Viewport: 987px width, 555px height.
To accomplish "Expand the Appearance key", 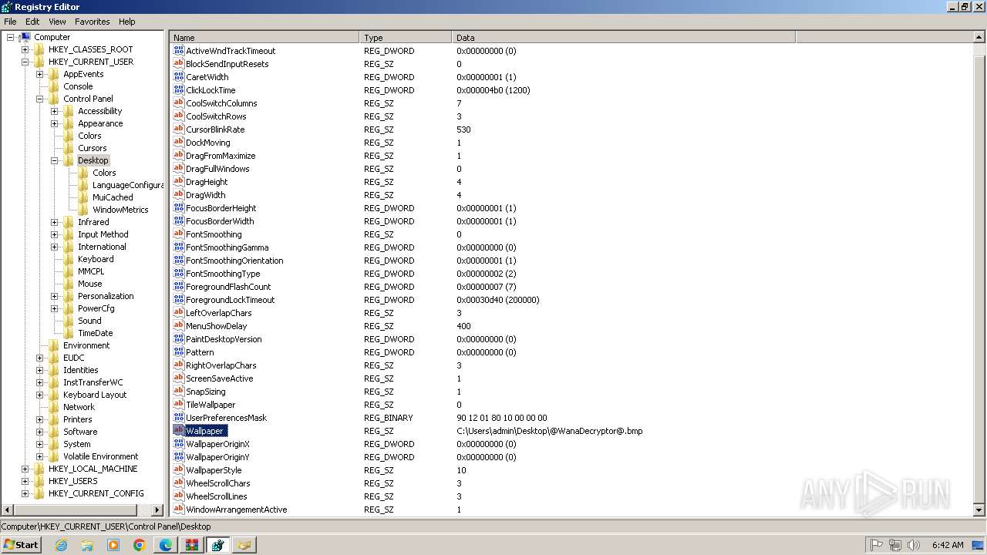I will click(x=55, y=123).
